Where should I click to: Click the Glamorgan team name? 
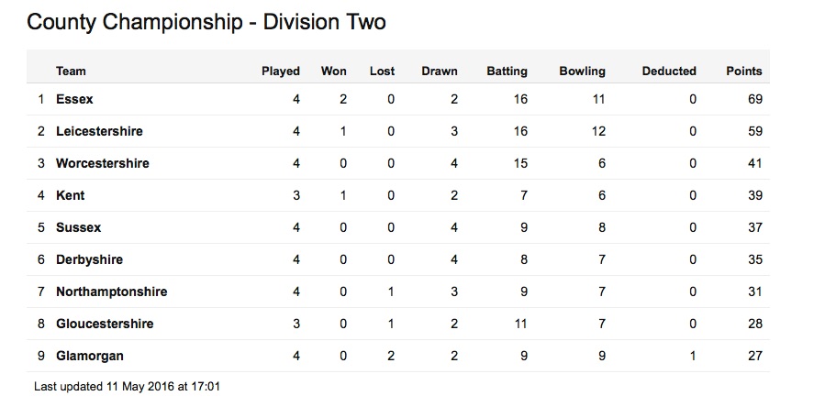[x=90, y=356]
